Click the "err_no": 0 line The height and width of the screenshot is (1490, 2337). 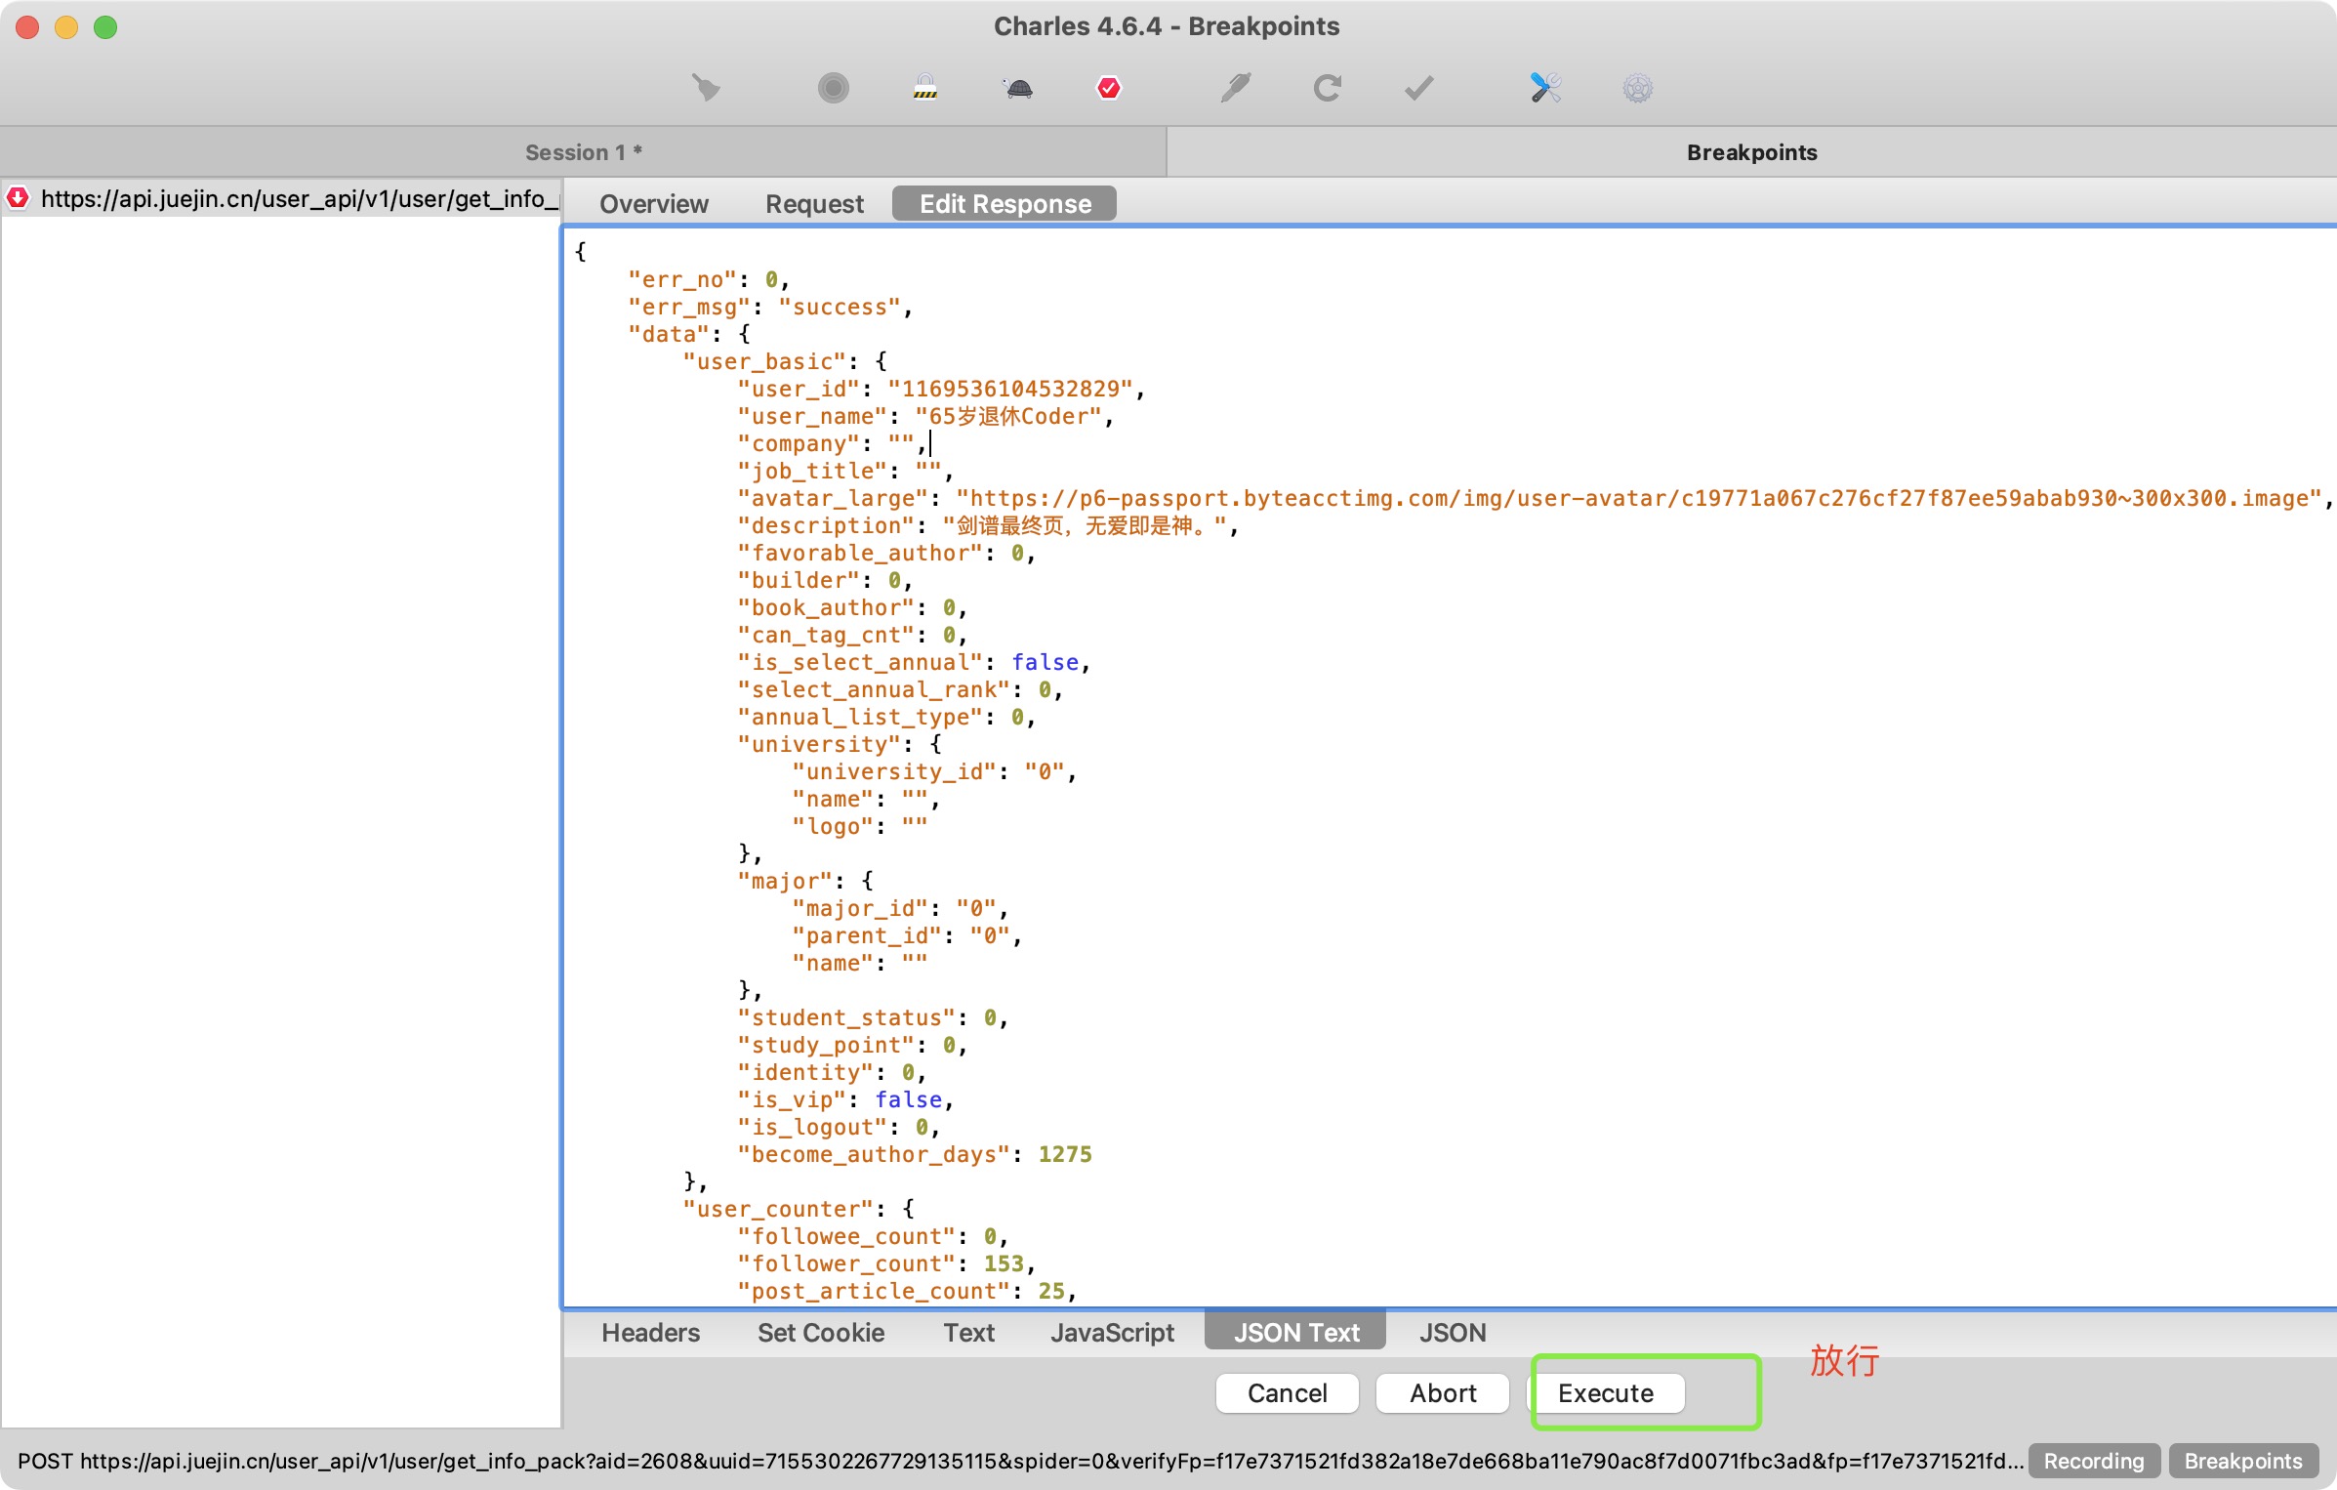[709, 279]
